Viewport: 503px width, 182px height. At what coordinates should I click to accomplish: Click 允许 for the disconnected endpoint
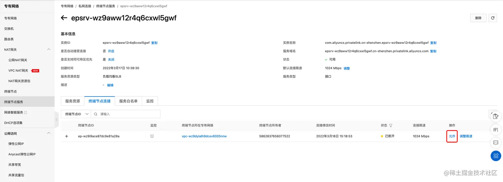click(x=452, y=136)
